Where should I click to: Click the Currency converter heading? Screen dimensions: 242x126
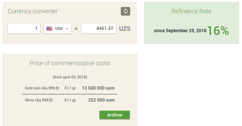[x=33, y=11]
